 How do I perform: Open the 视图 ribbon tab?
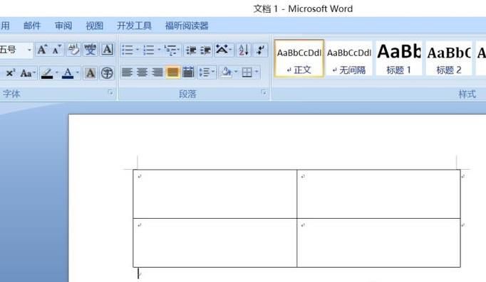tap(95, 26)
